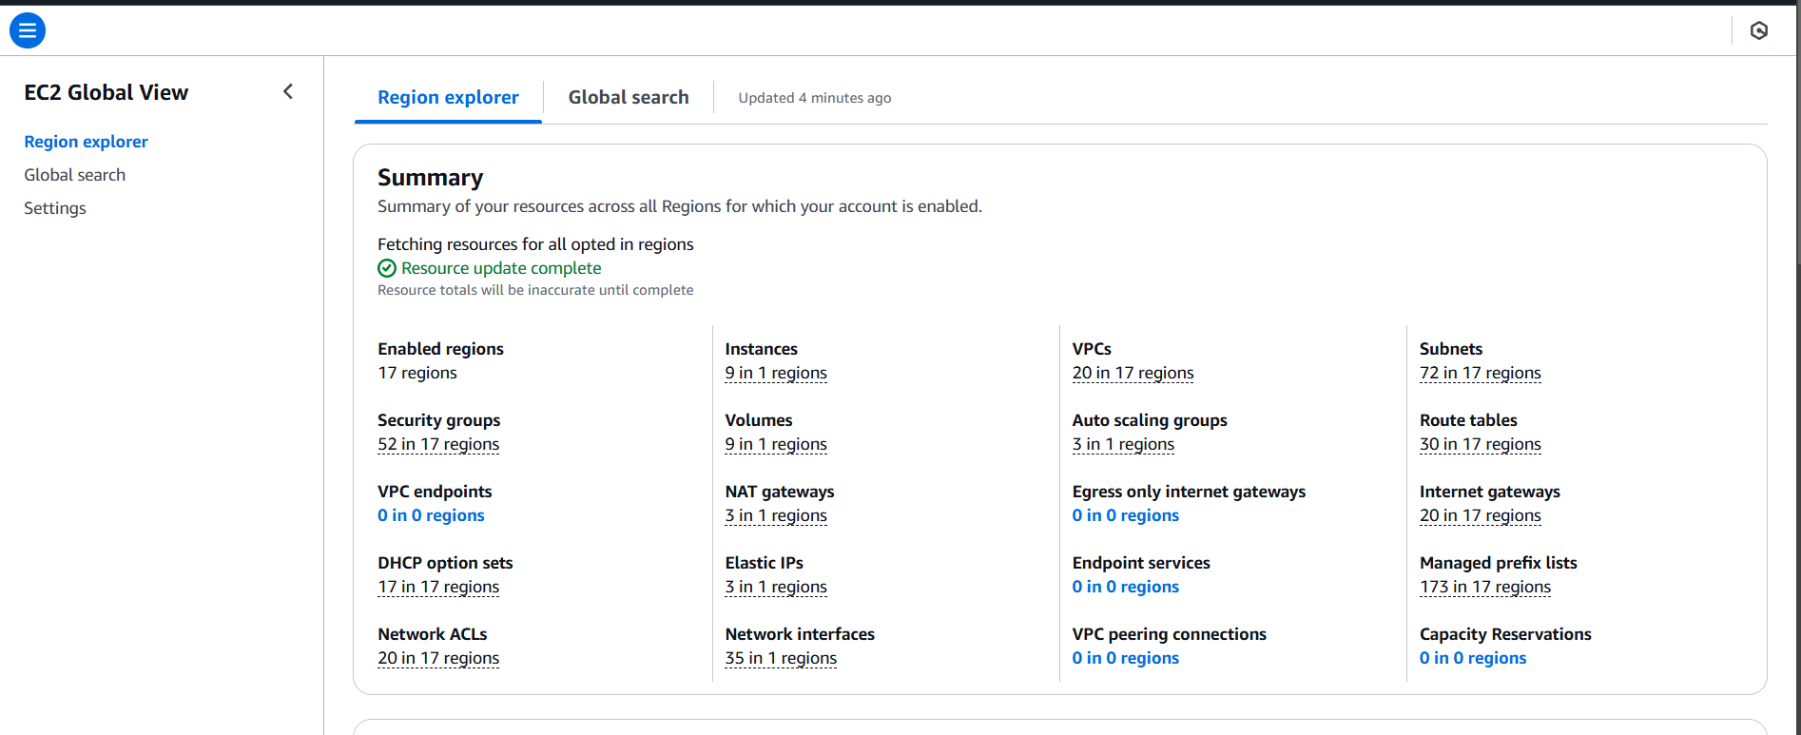Open Egress only internet gateways count link
Viewport: 1801px width, 735px height.
[1125, 515]
